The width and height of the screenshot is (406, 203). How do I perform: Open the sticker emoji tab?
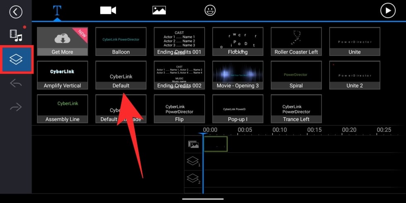[x=210, y=11]
